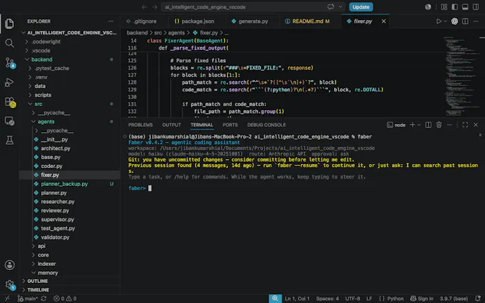Open command center dropdown chevron
The height and width of the screenshot is (303, 485).
click(x=340, y=7)
